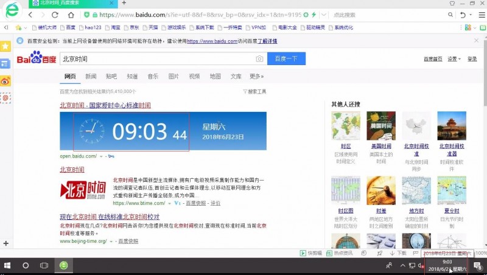Open the mail @ icon in the left sidebar
Screen dimensions: 487x275
tap(5, 98)
